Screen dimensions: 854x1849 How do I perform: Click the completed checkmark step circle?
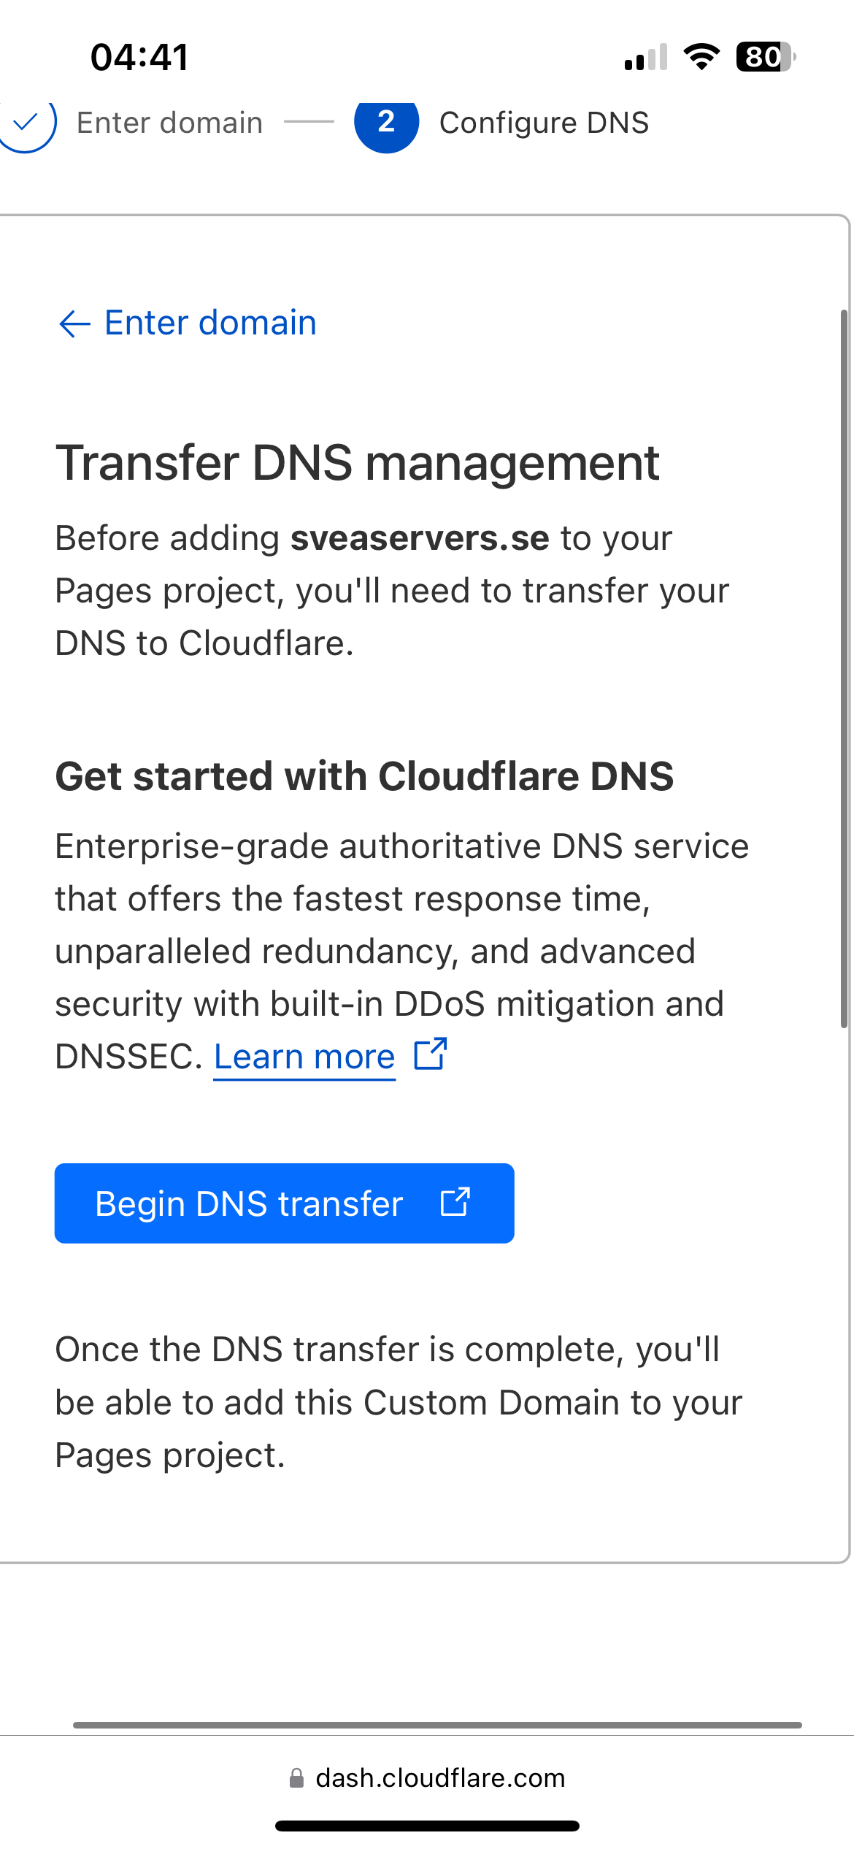point(26,123)
